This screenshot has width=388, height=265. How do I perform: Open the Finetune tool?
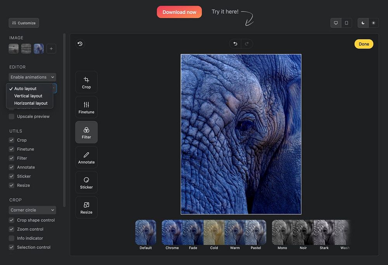pos(86,107)
